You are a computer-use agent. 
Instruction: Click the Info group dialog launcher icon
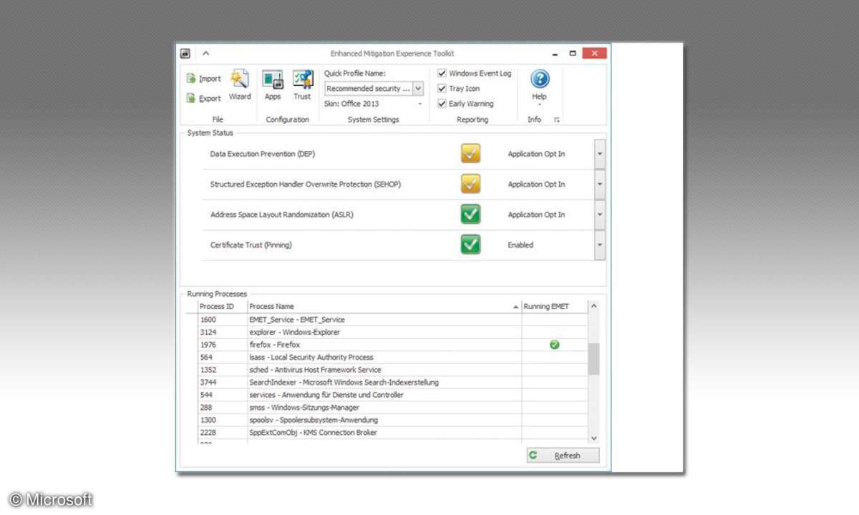coord(557,120)
